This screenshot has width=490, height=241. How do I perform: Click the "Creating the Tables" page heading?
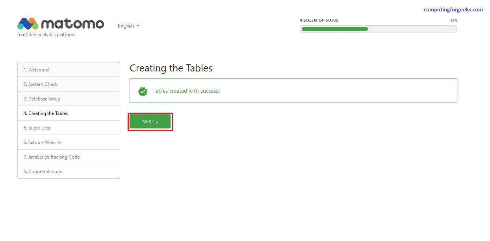pos(171,68)
